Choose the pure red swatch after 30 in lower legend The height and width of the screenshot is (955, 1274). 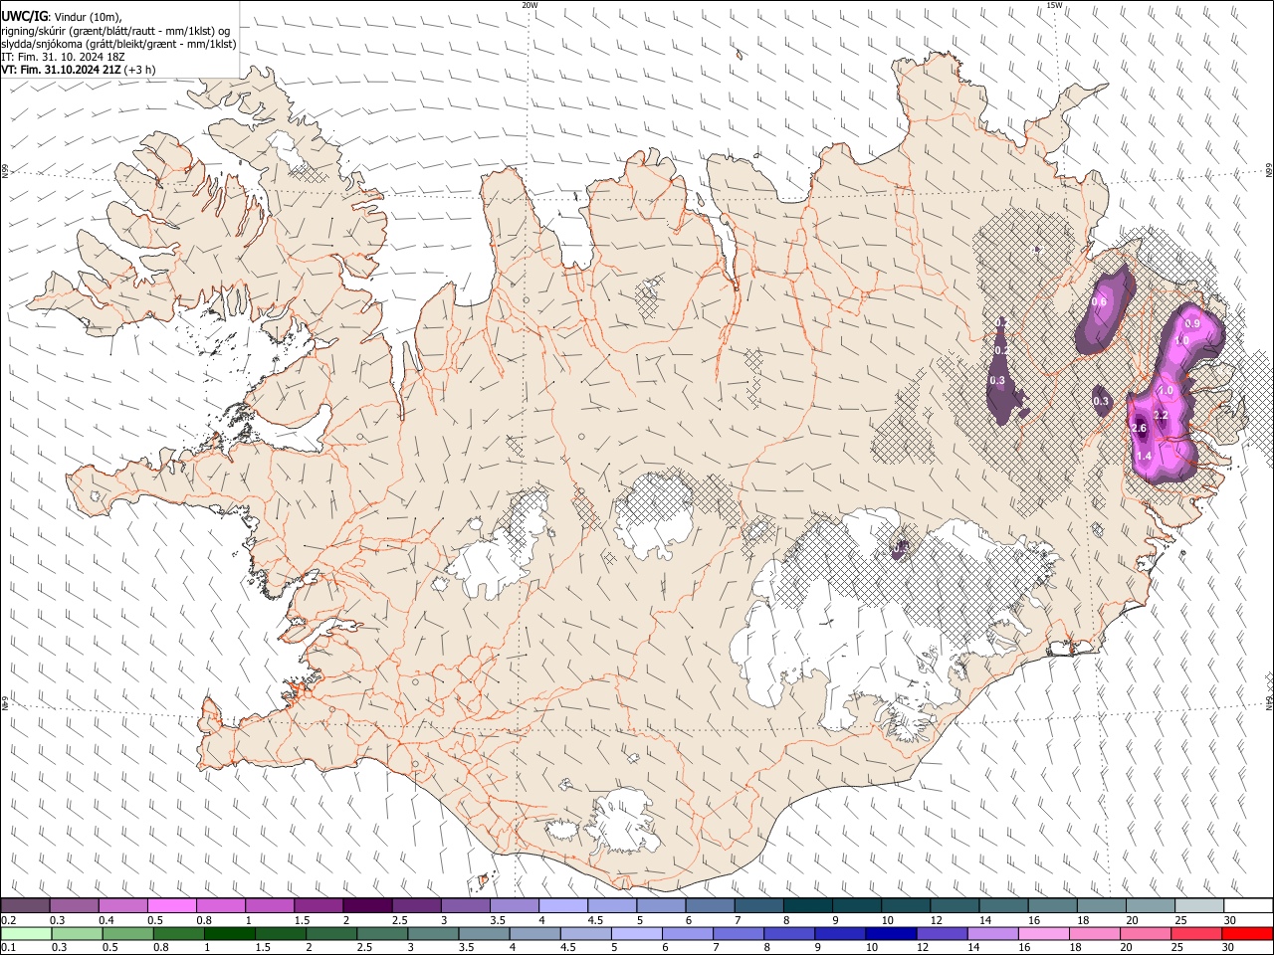[x=1247, y=933]
